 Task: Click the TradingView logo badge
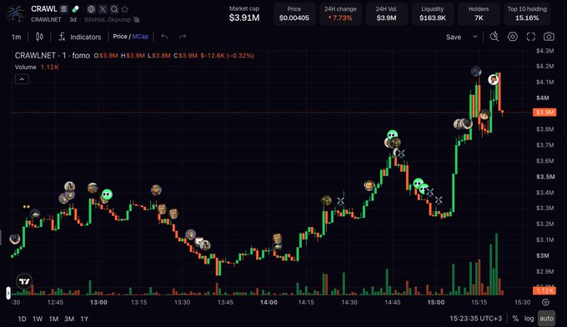pyautogui.click(x=24, y=281)
